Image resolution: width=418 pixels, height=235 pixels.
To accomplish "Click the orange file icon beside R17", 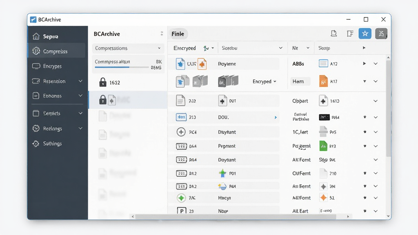I will click(323, 81).
